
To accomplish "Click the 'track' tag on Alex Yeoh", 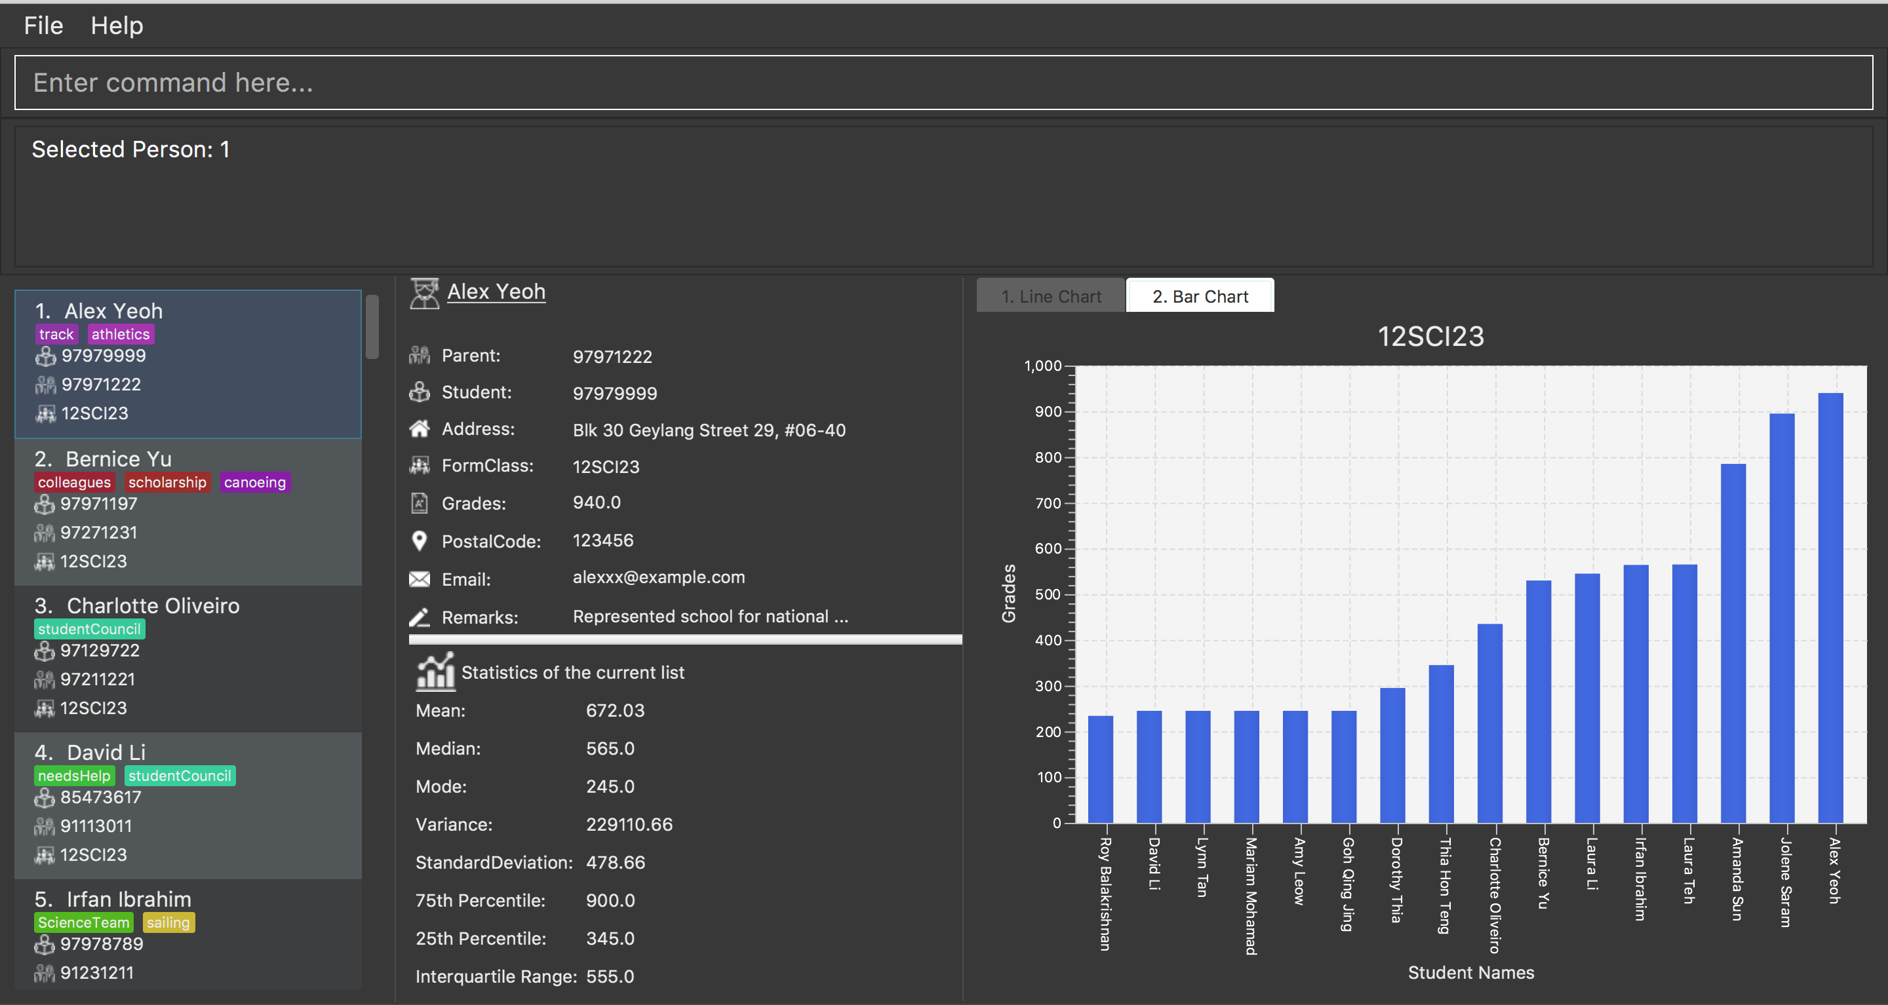I will tap(56, 334).
